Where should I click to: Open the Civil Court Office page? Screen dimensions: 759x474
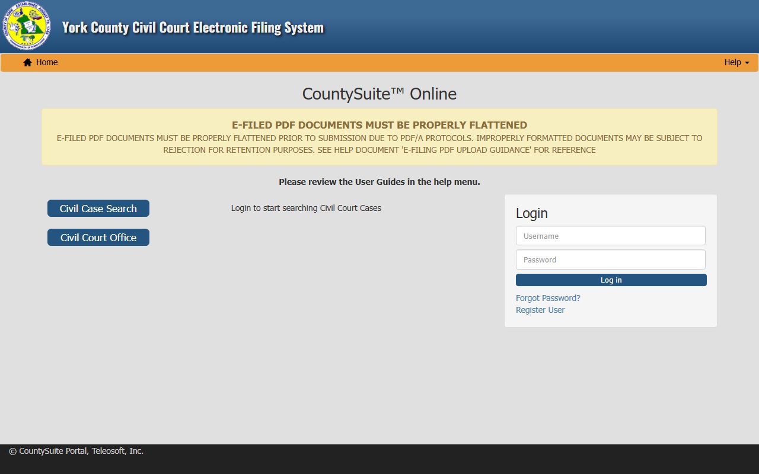point(98,238)
